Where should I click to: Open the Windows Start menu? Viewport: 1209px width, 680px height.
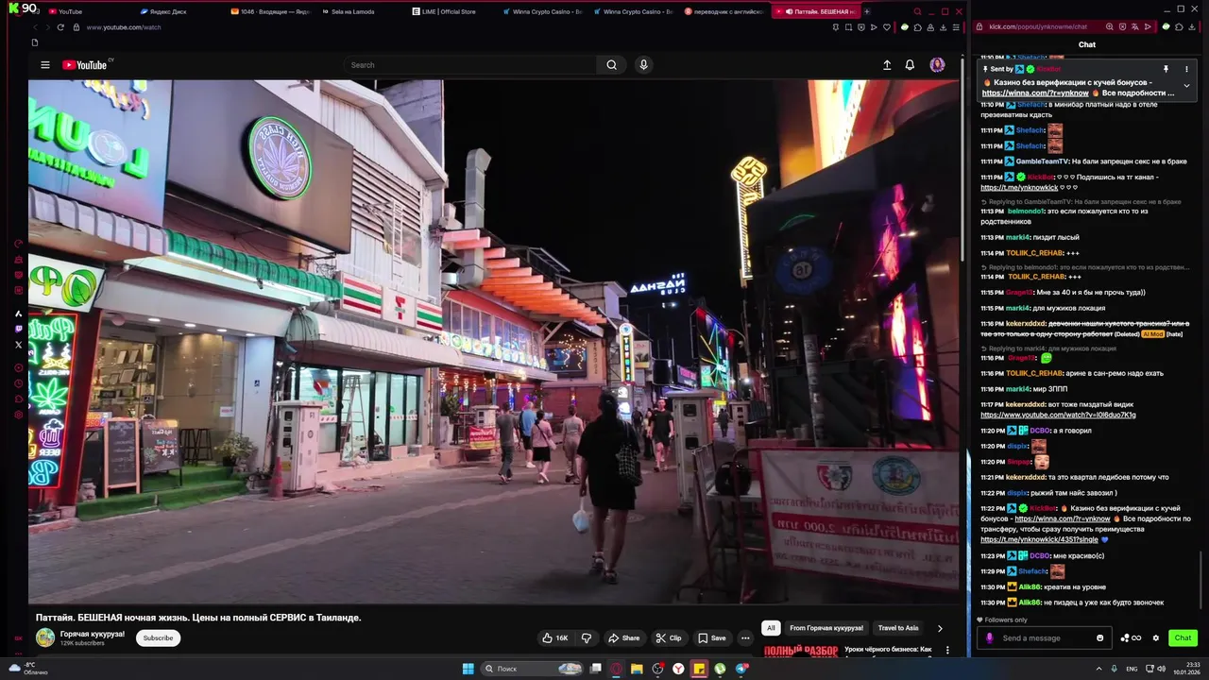coord(468,669)
